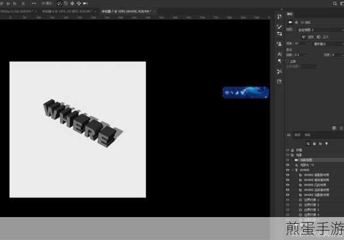Filter 3D panel by whole scene icon

[x=308, y=144]
